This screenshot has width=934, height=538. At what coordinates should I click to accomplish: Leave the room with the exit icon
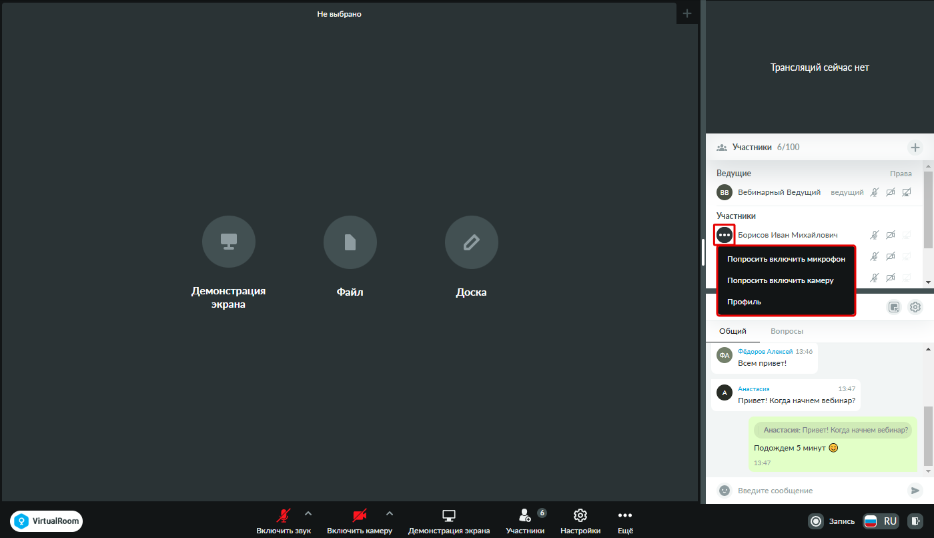(x=915, y=521)
